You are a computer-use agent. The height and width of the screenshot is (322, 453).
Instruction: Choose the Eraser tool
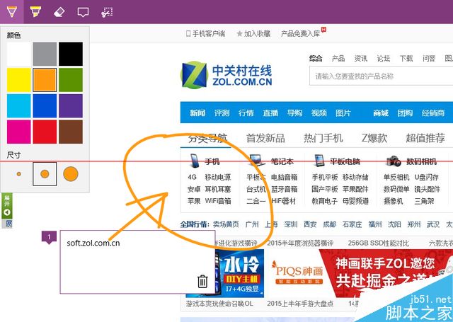click(x=59, y=12)
